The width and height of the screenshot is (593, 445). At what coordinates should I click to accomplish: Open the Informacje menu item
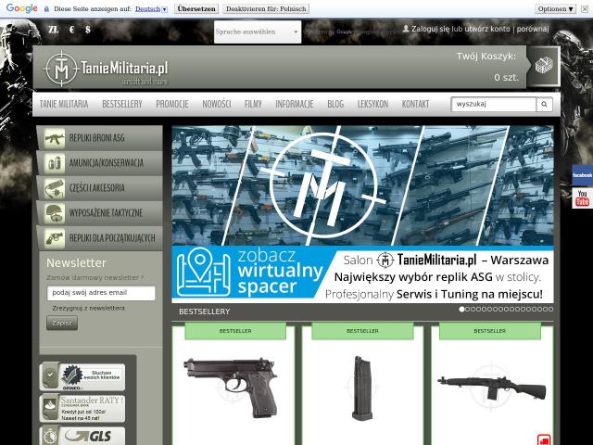(x=295, y=104)
